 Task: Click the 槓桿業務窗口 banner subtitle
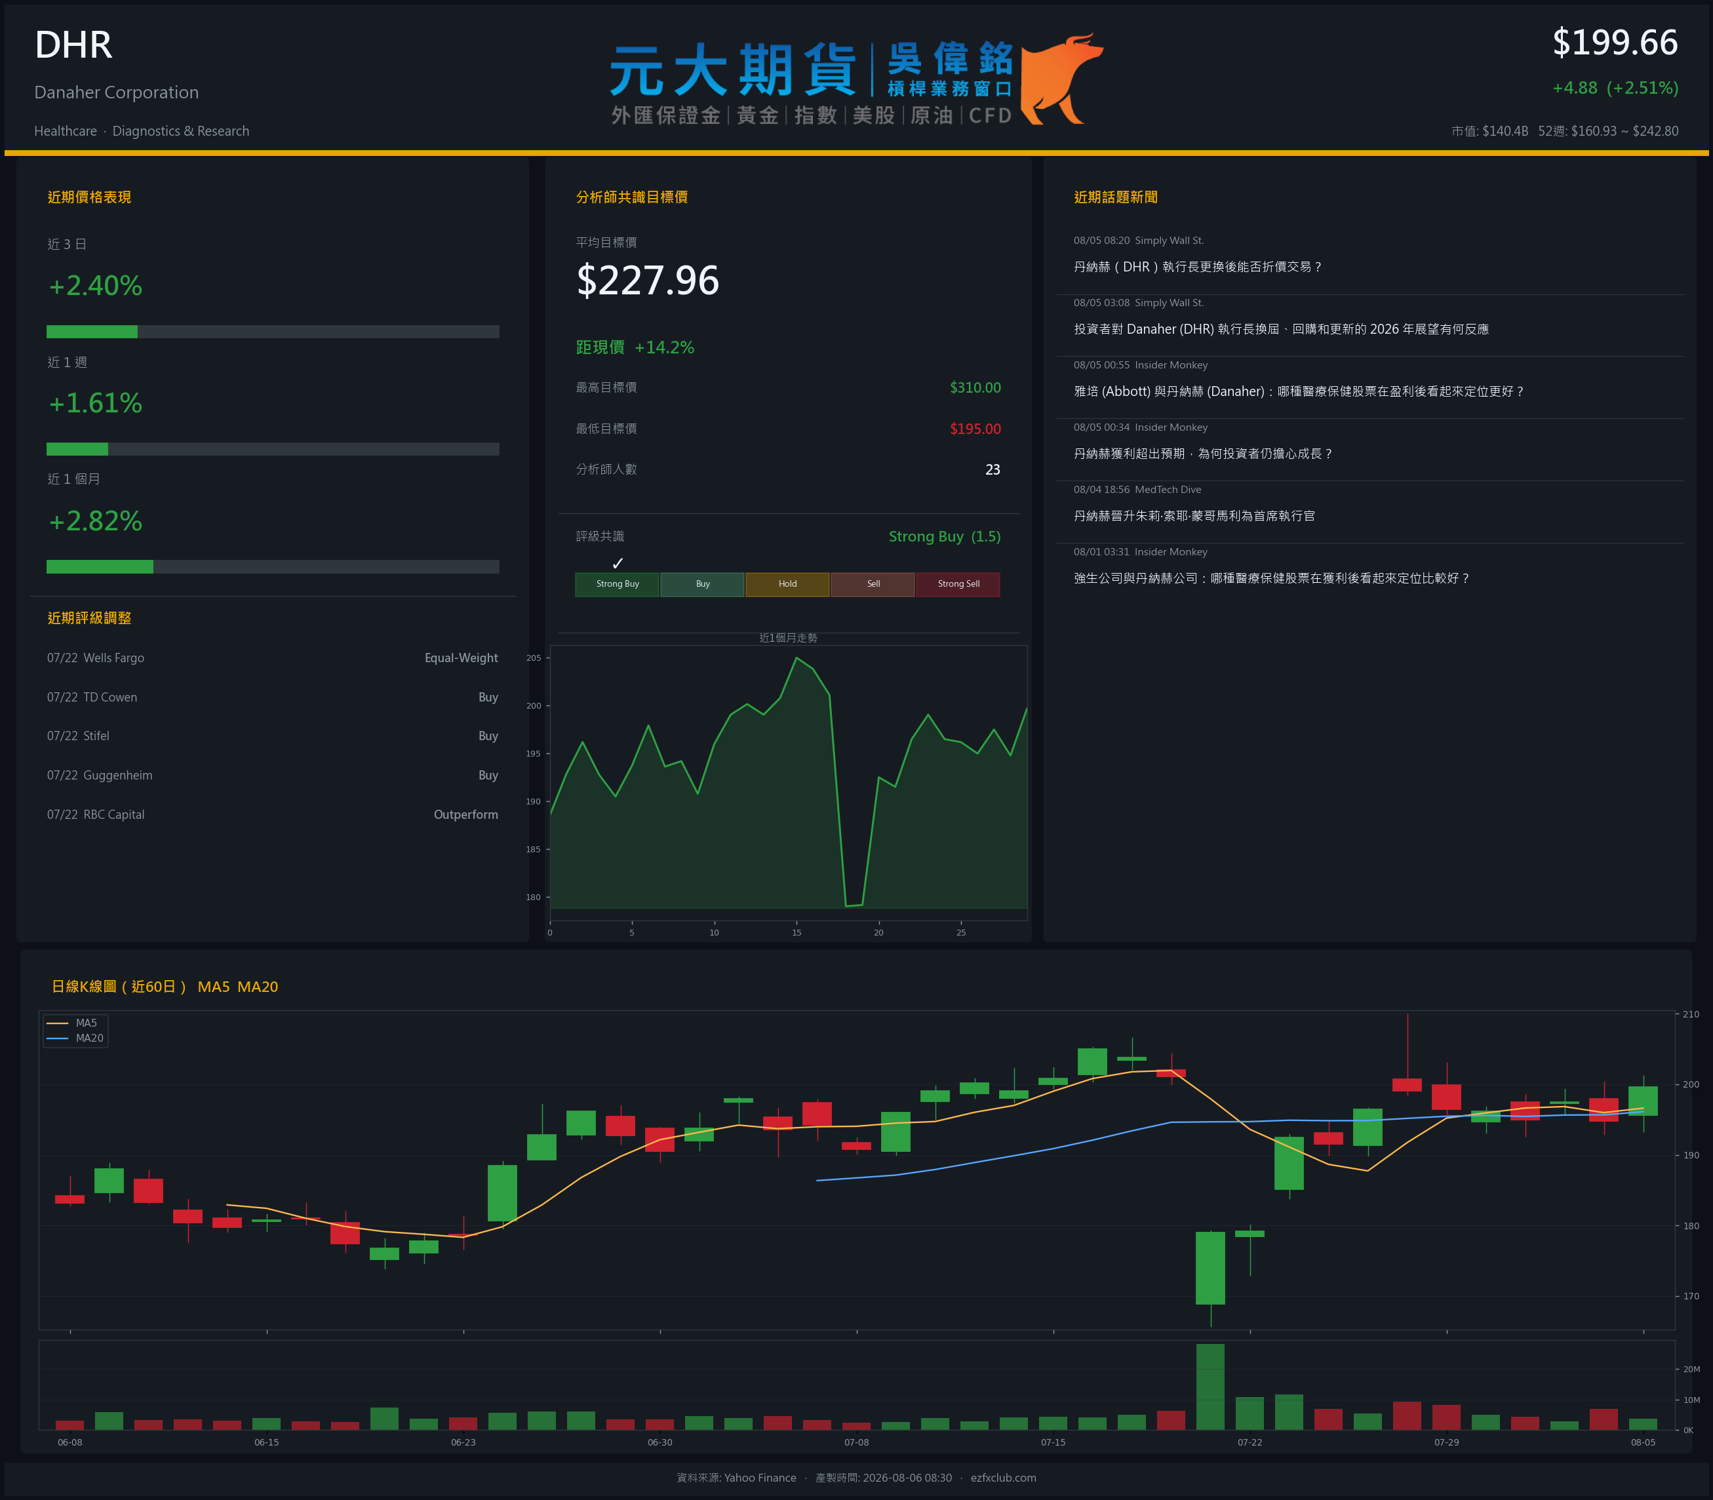click(950, 89)
